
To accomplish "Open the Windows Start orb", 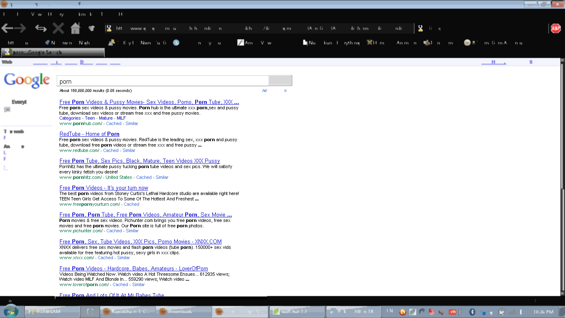I will pos(11,311).
